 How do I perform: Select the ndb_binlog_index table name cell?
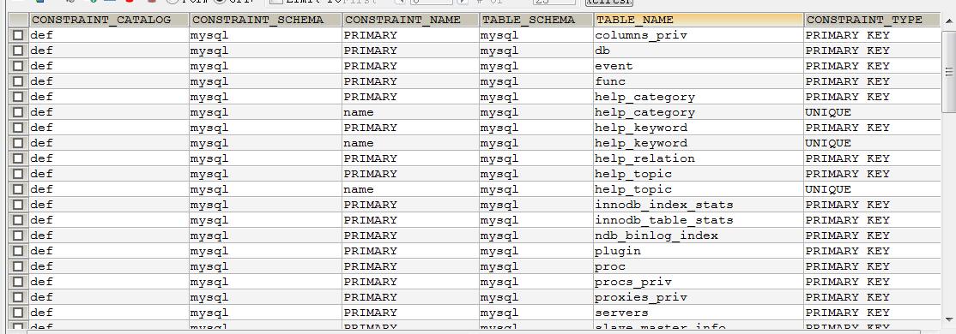[699, 236]
